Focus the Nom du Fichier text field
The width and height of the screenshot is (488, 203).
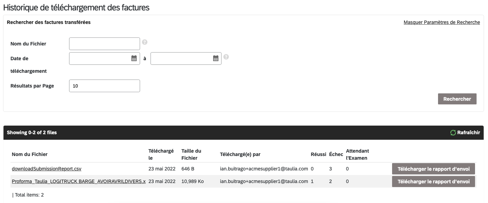104,44
